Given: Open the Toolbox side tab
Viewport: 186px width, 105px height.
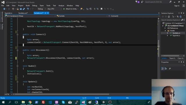Looking at the screenshot, I should (2, 27).
